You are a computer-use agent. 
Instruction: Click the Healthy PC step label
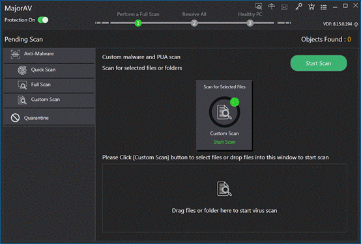pos(250,14)
